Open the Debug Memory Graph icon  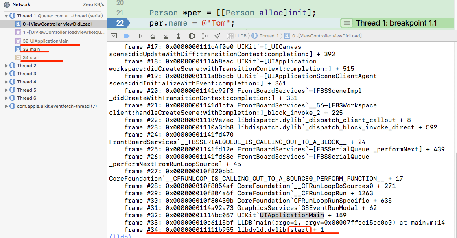[x=205, y=36]
